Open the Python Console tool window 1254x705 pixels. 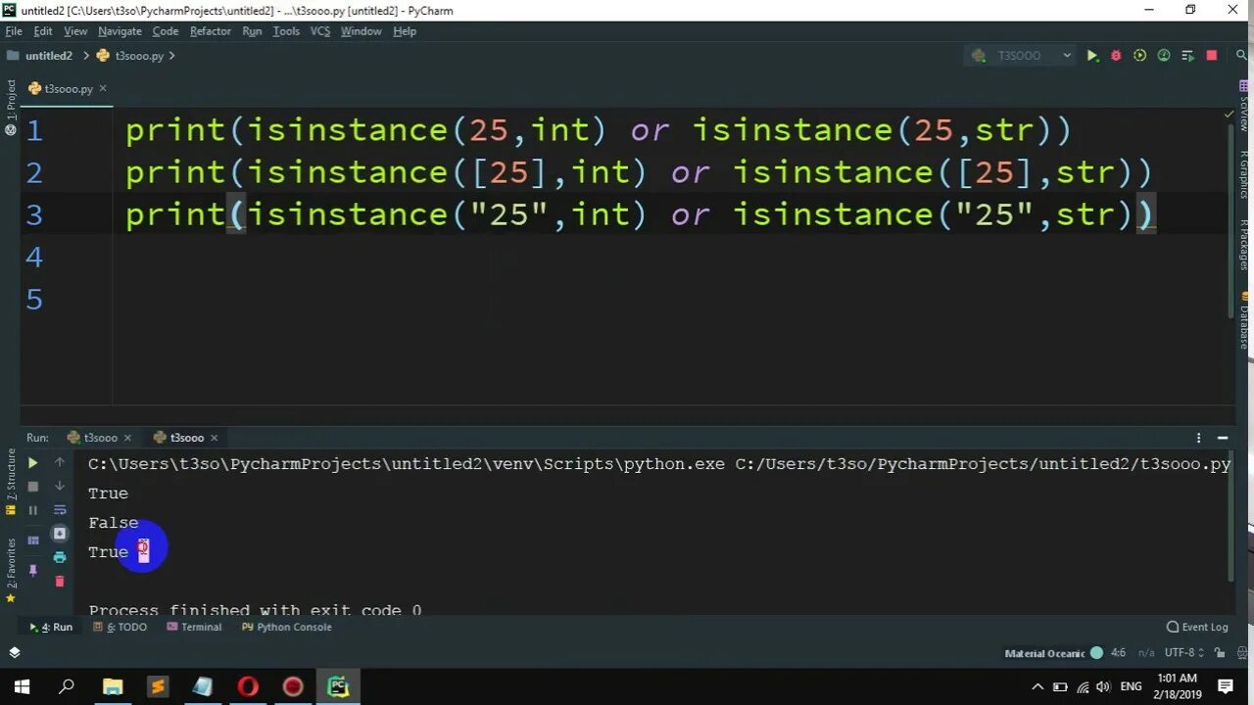coord(286,627)
